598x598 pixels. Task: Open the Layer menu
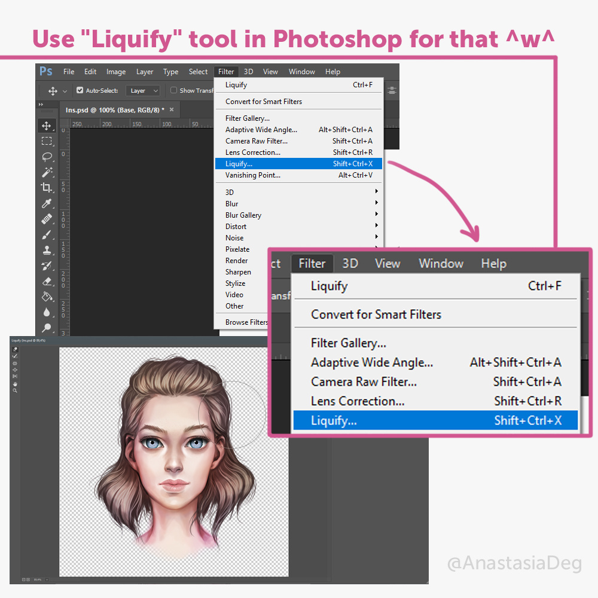(145, 72)
